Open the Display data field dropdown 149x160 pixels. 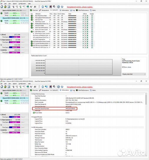click(134, 74)
